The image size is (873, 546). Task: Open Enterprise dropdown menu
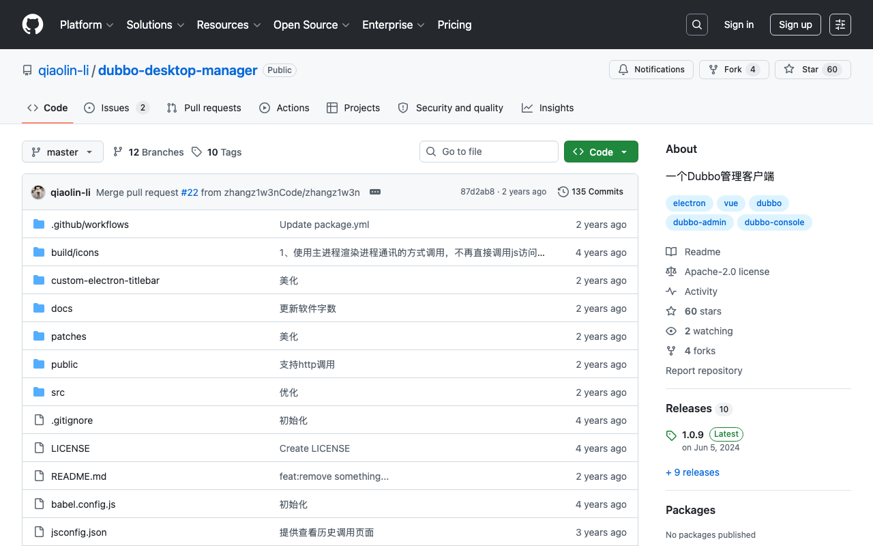click(394, 25)
